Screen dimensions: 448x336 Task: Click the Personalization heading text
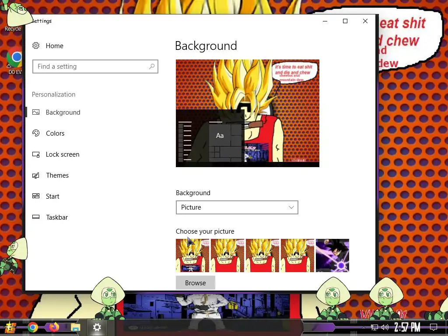click(54, 94)
